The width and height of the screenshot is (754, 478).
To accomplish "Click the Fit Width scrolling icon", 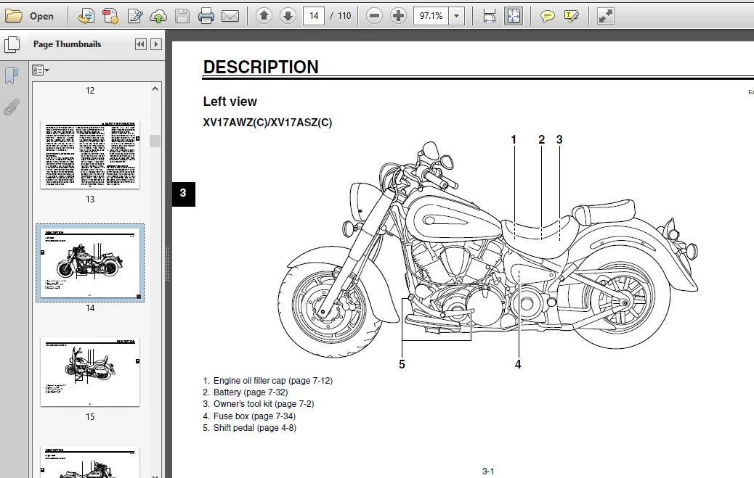I will [x=490, y=16].
